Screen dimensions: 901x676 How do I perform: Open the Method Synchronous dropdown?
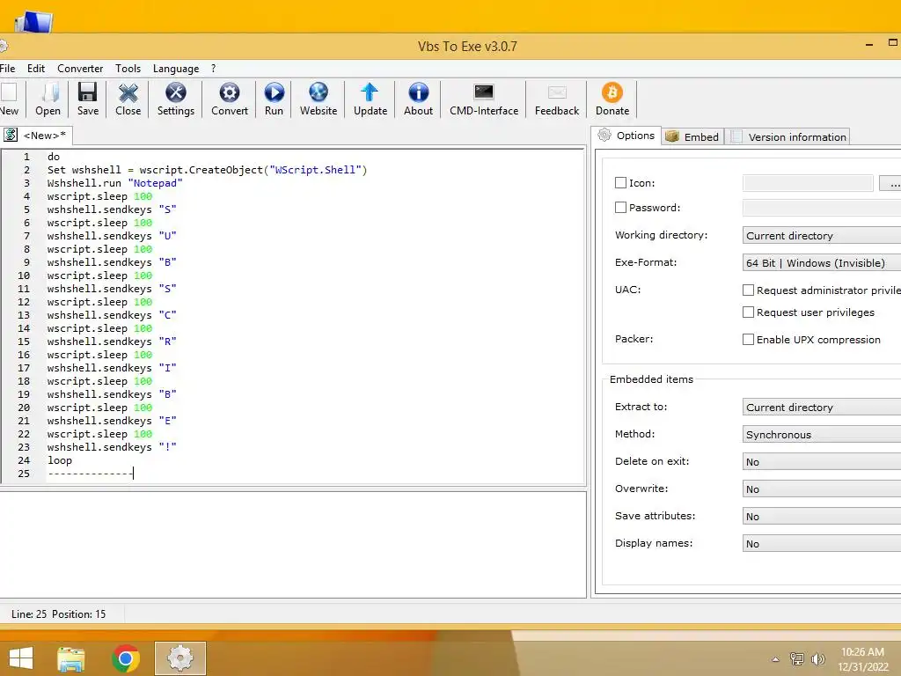tap(822, 435)
